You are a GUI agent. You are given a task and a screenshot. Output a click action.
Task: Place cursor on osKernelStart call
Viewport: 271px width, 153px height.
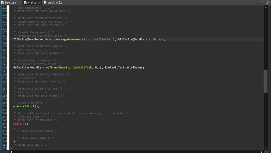pos(24,106)
